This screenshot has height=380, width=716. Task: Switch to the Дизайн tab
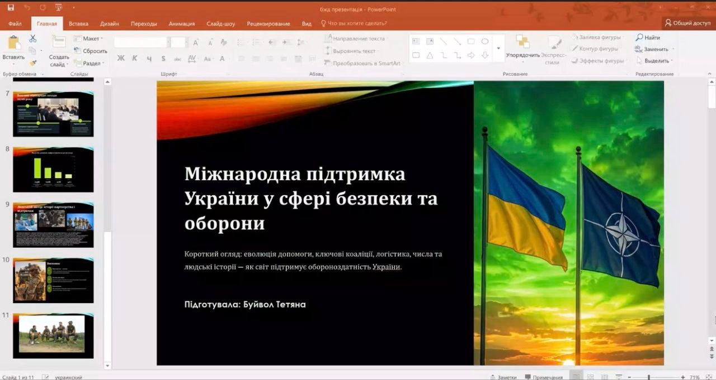pyautogui.click(x=110, y=23)
